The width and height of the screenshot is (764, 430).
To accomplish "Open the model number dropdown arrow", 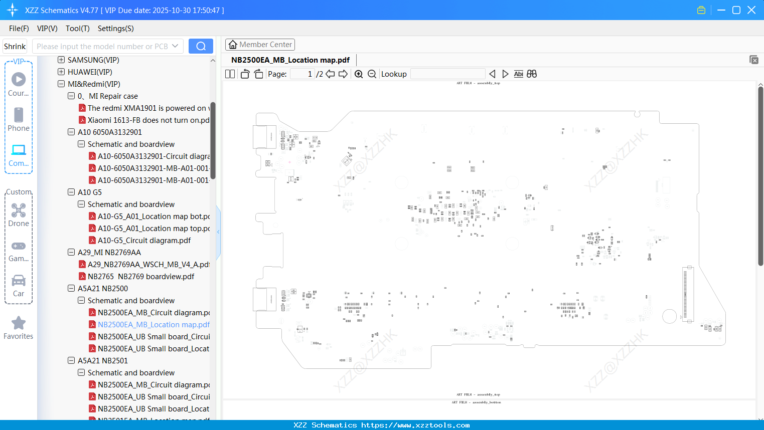I will pyautogui.click(x=175, y=46).
